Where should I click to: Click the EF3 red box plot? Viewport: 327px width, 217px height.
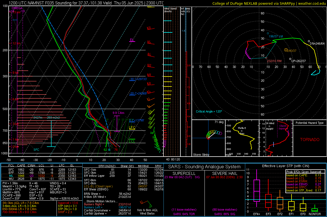[268, 201]
